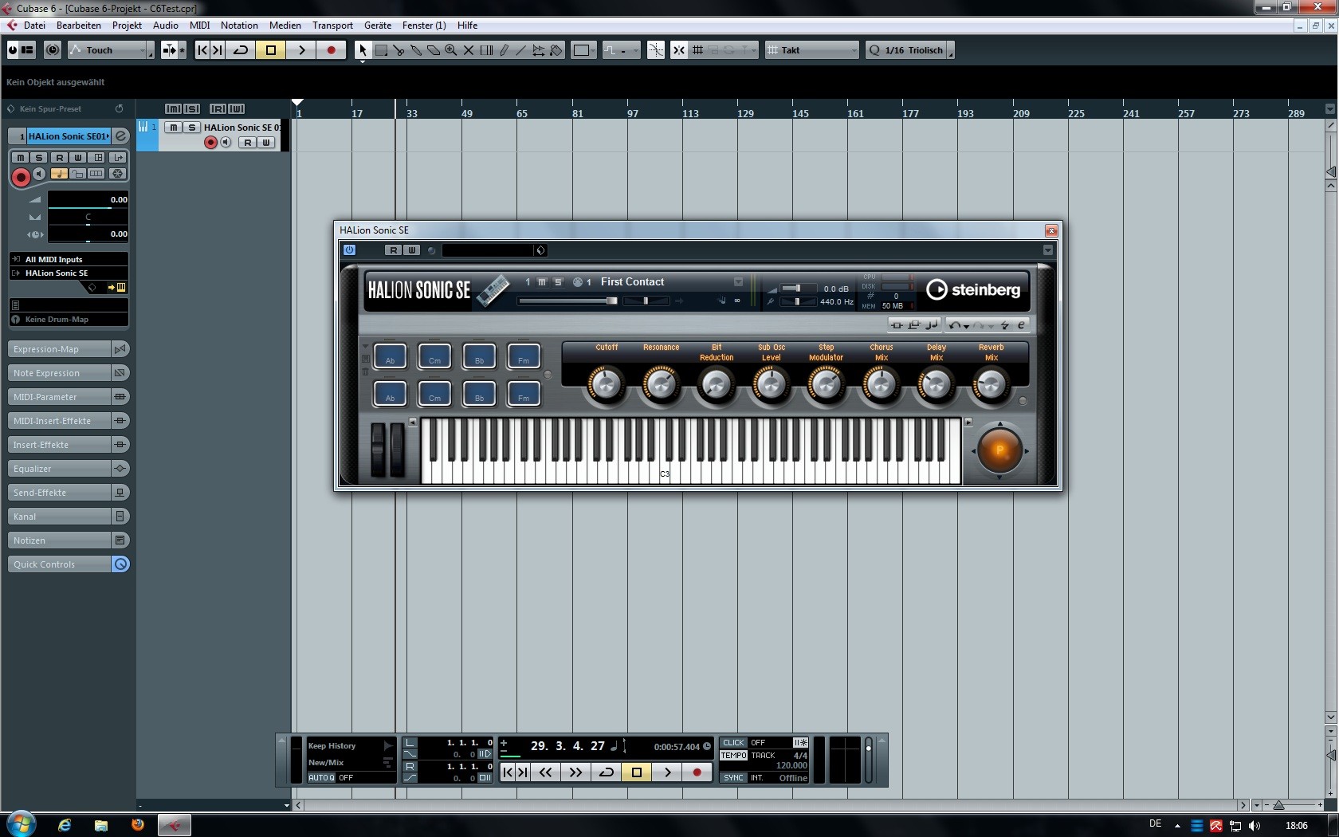Toggle Record Enable in inspector

[21, 177]
